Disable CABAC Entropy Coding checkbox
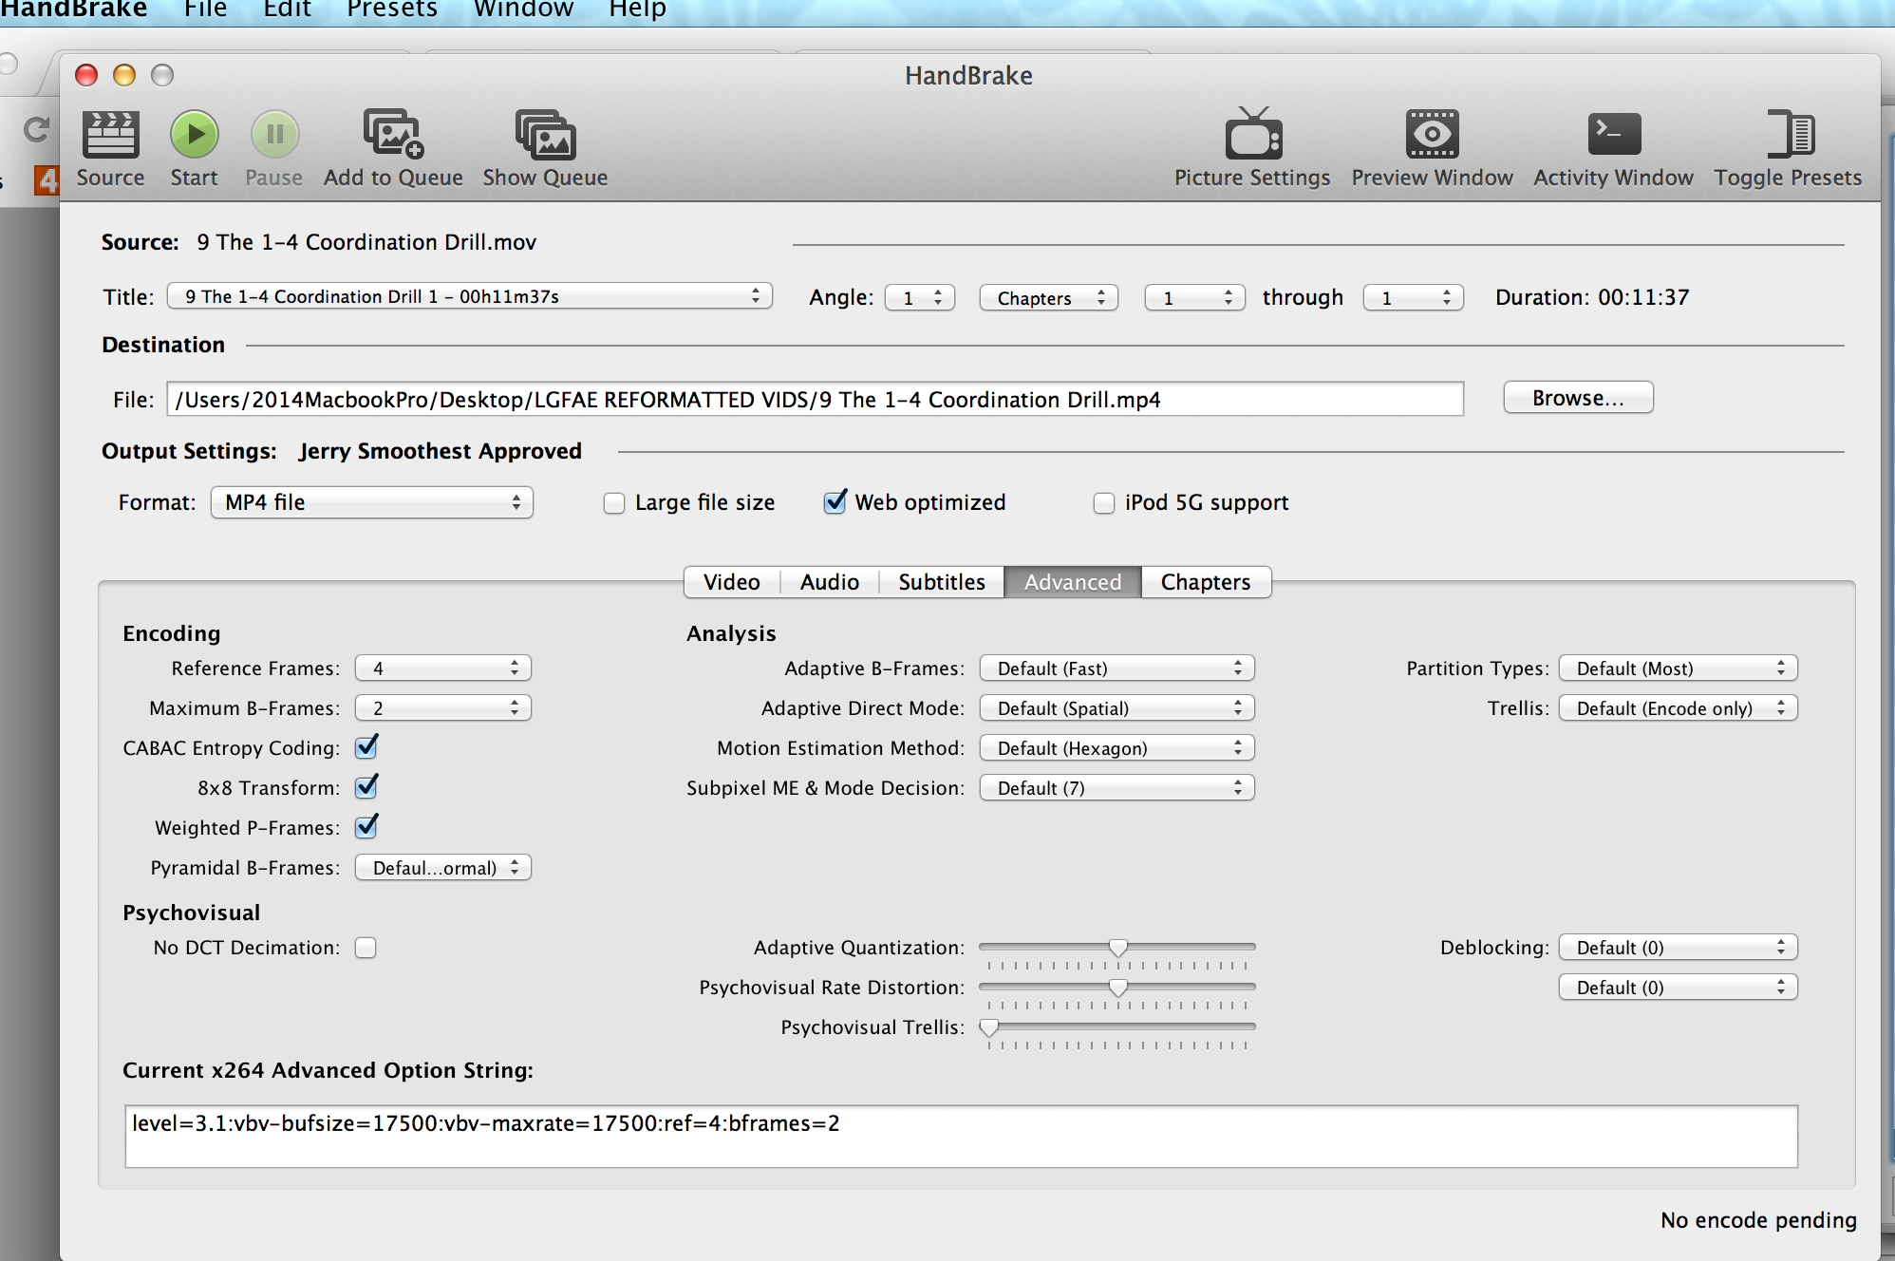 pyautogui.click(x=366, y=748)
